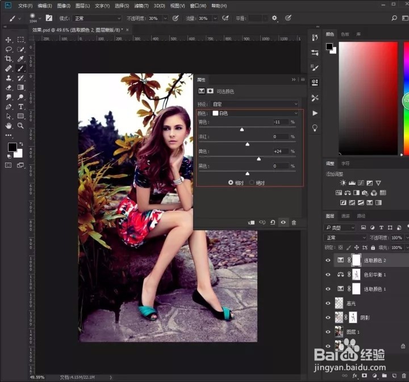Add Levels adjustment icon
Viewport: 409px width, 382px height.
tap(352, 183)
